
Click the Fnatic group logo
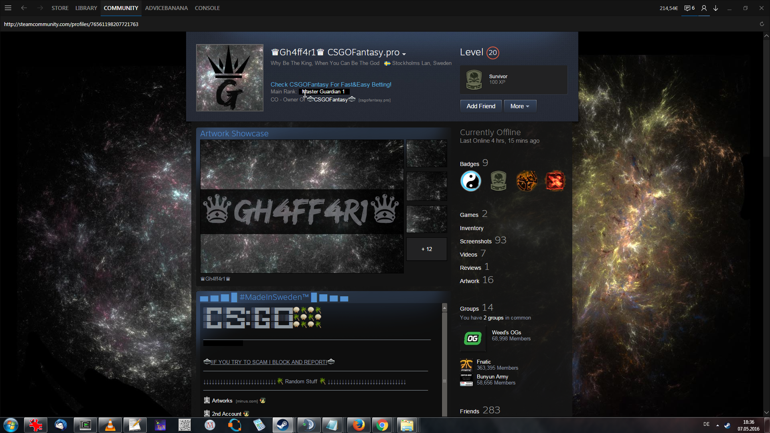click(466, 365)
